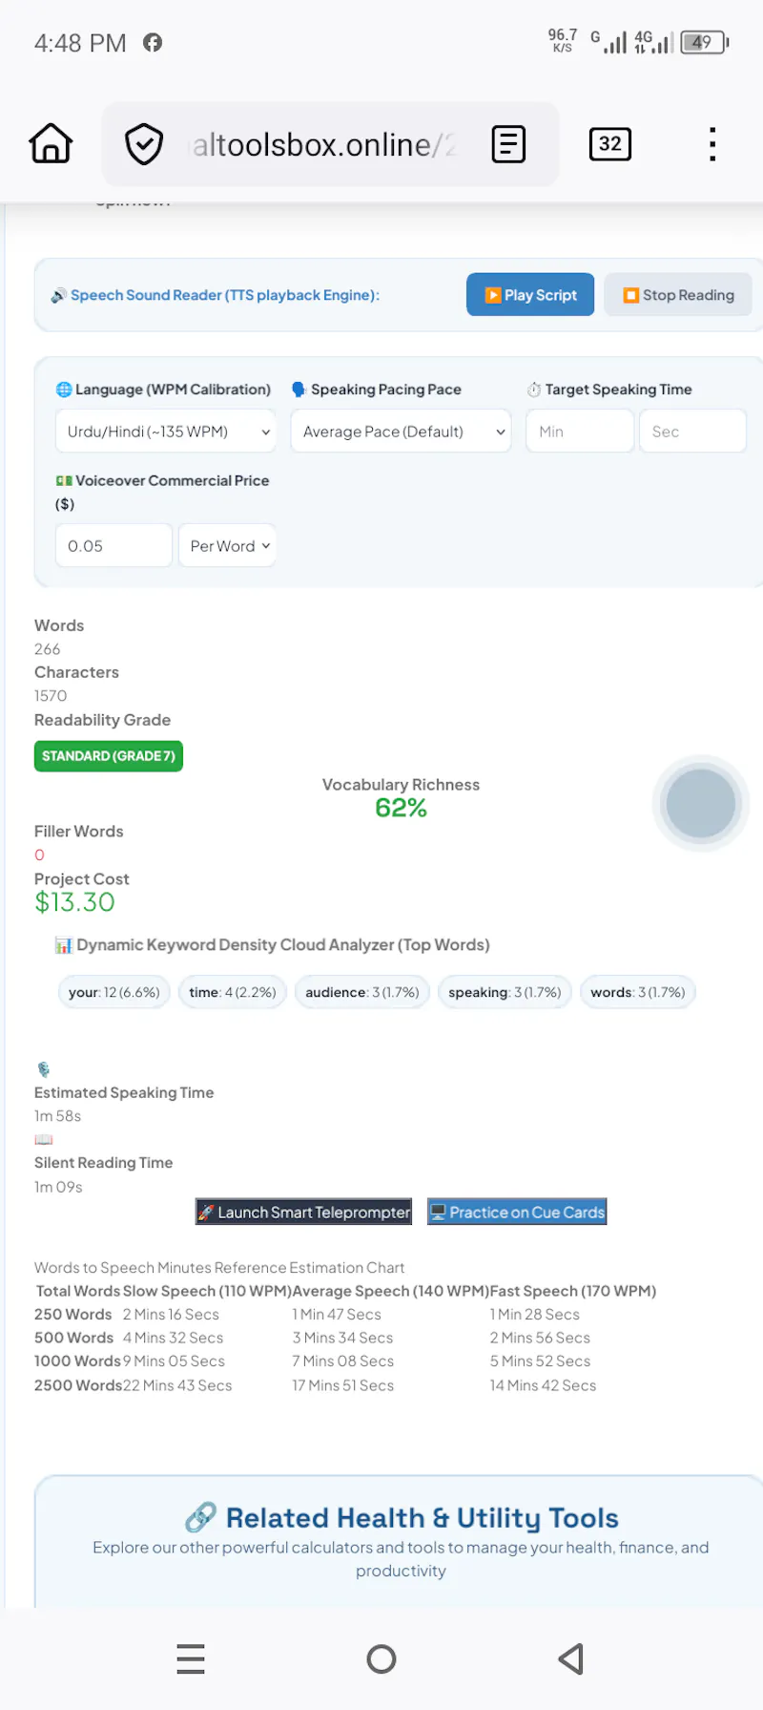The width and height of the screenshot is (763, 1710).
Task: Open the Language WPM Calibration dropdown
Action: pos(166,431)
